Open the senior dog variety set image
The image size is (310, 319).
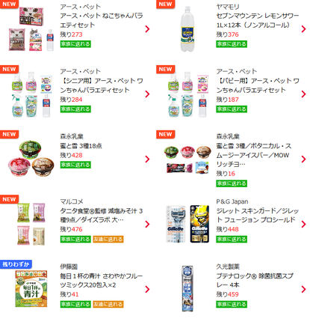pos(31,94)
